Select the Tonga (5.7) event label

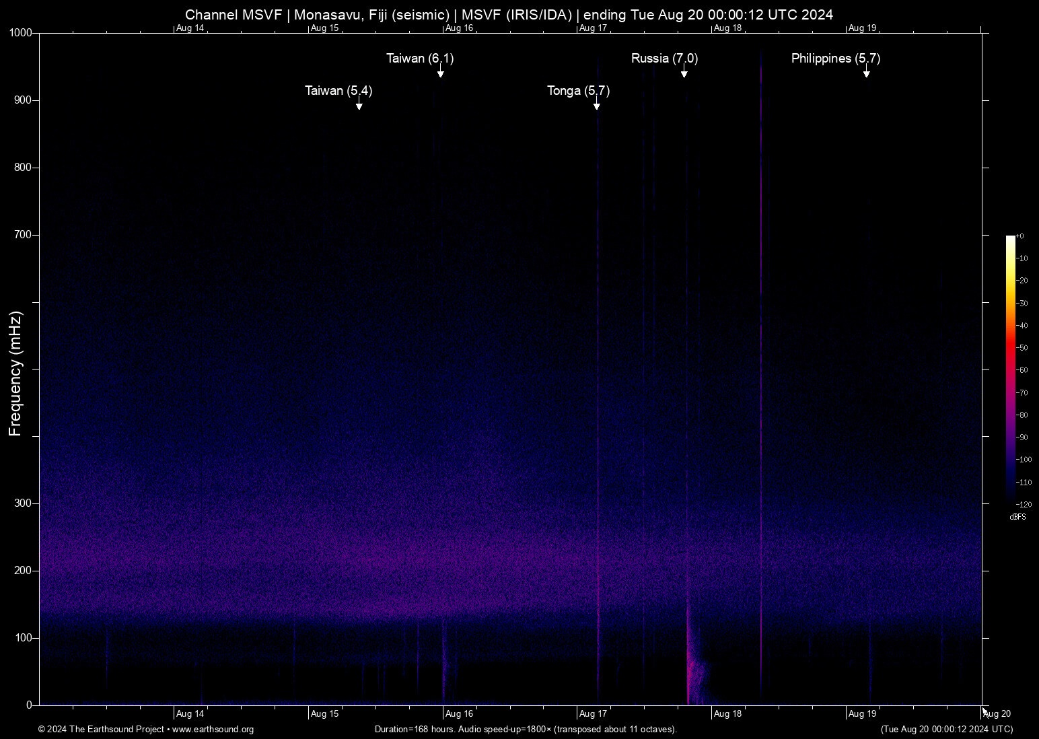pos(577,90)
